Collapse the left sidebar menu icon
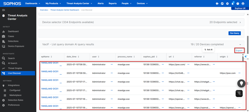The image size is (249, 112). (4, 10)
